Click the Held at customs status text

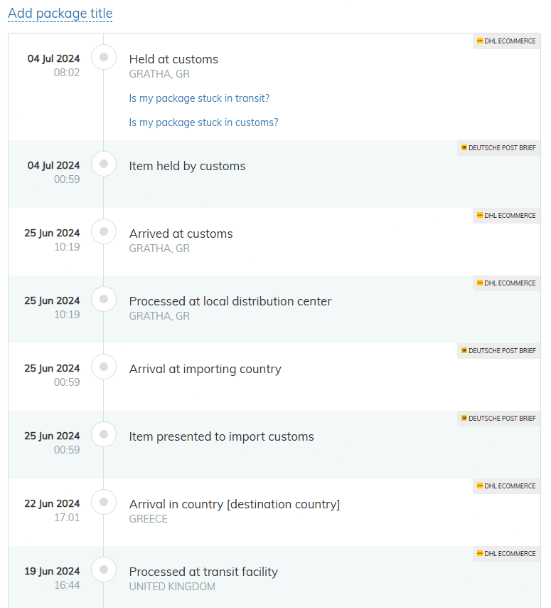tap(173, 59)
